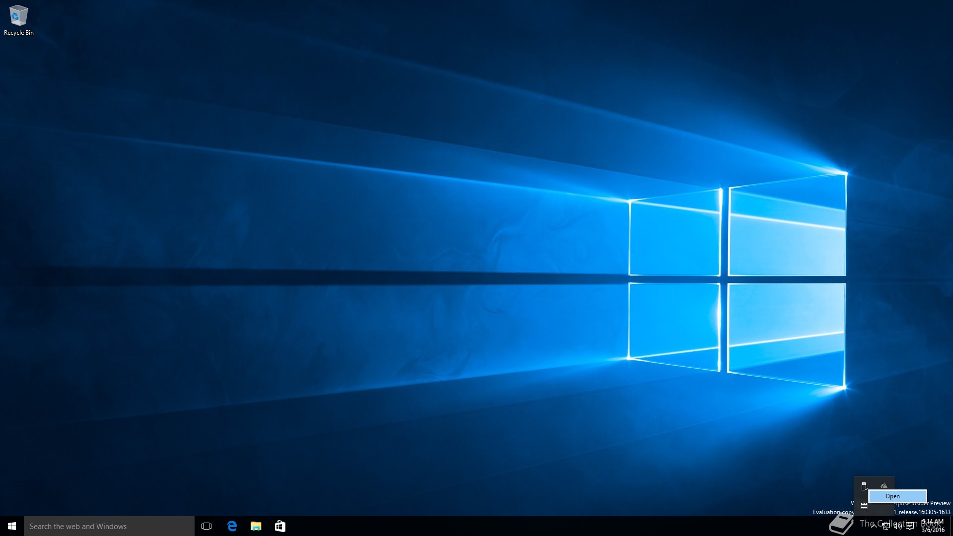Viewport: 953px width, 536px height.
Task: Select Open in the tray context menu
Action: click(x=897, y=496)
